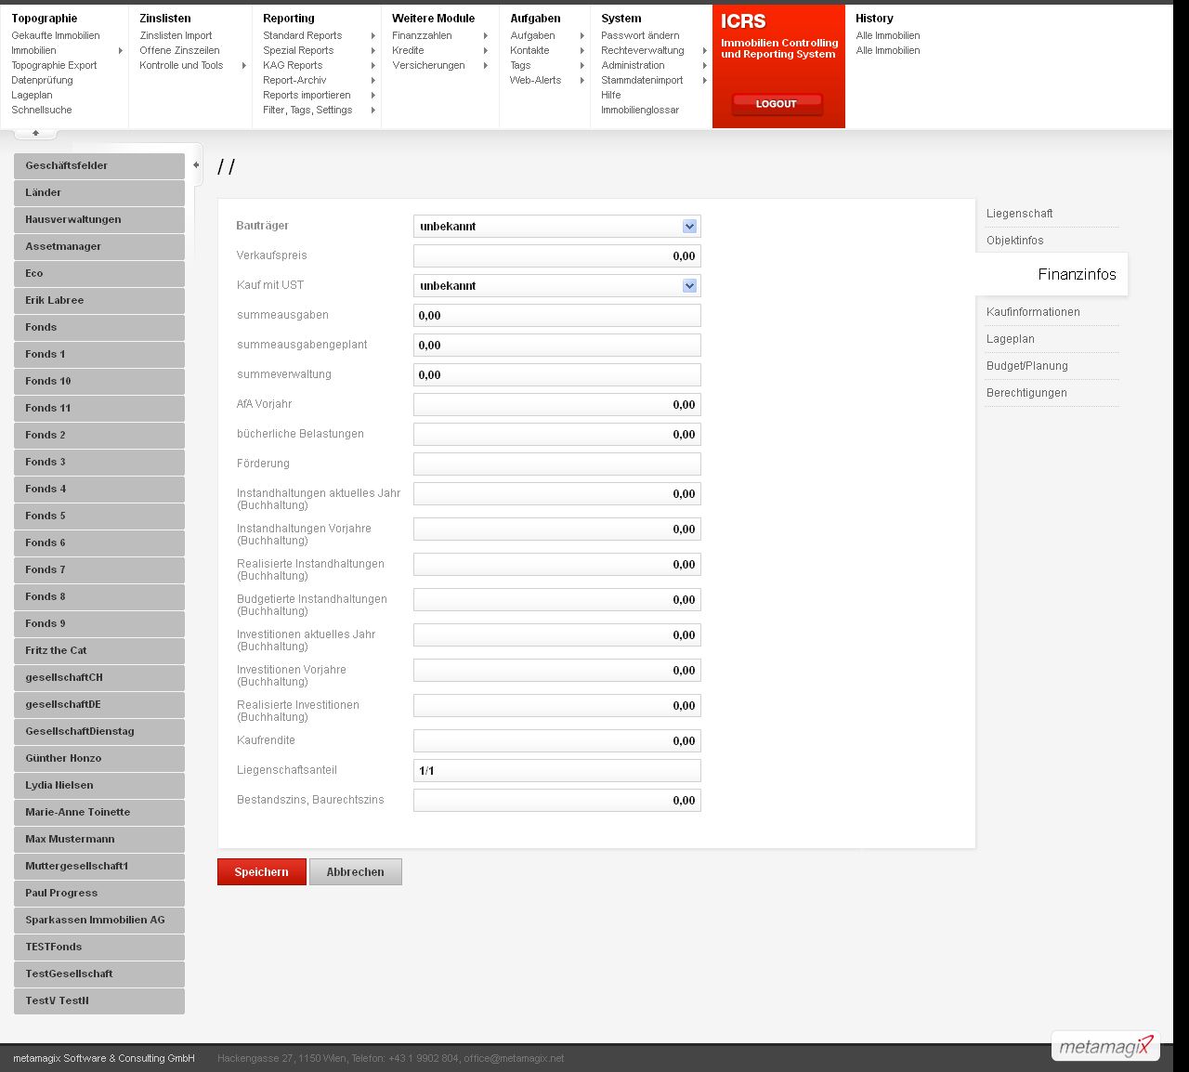Click the metamagix logo in the footer
Image resolution: width=1189 pixels, height=1072 pixels.
(1105, 1046)
